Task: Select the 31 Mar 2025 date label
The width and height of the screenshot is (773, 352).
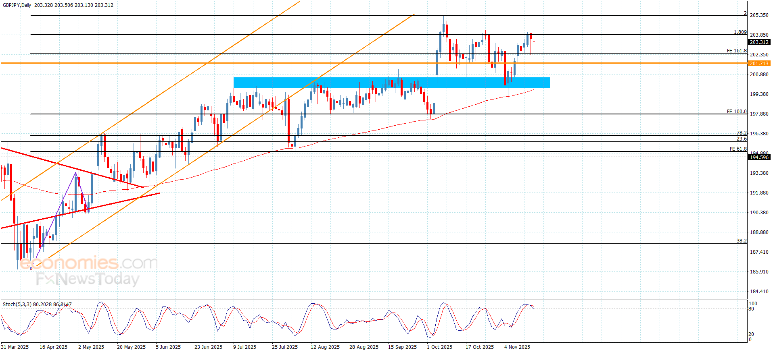Action: point(15,347)
